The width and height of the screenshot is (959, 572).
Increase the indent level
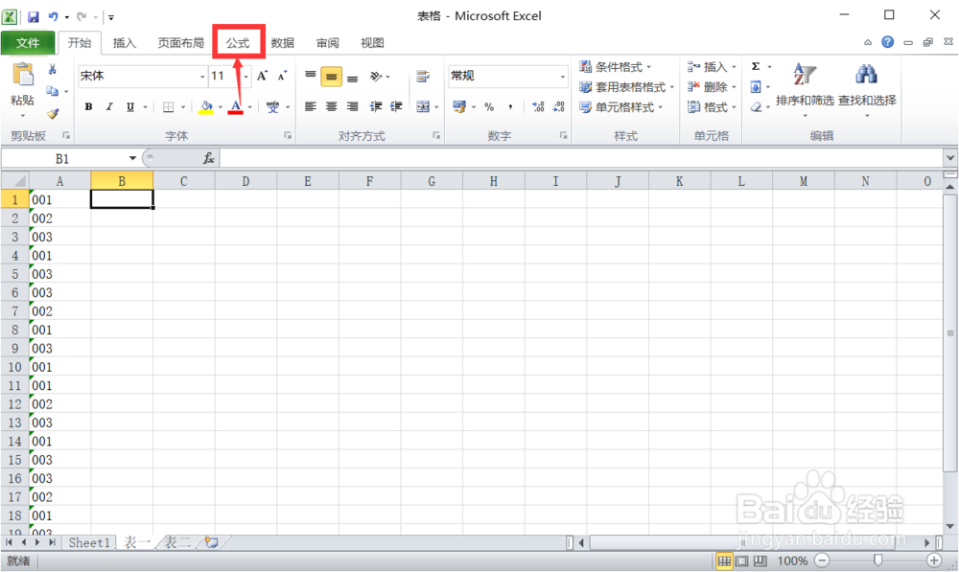point(396,107)
